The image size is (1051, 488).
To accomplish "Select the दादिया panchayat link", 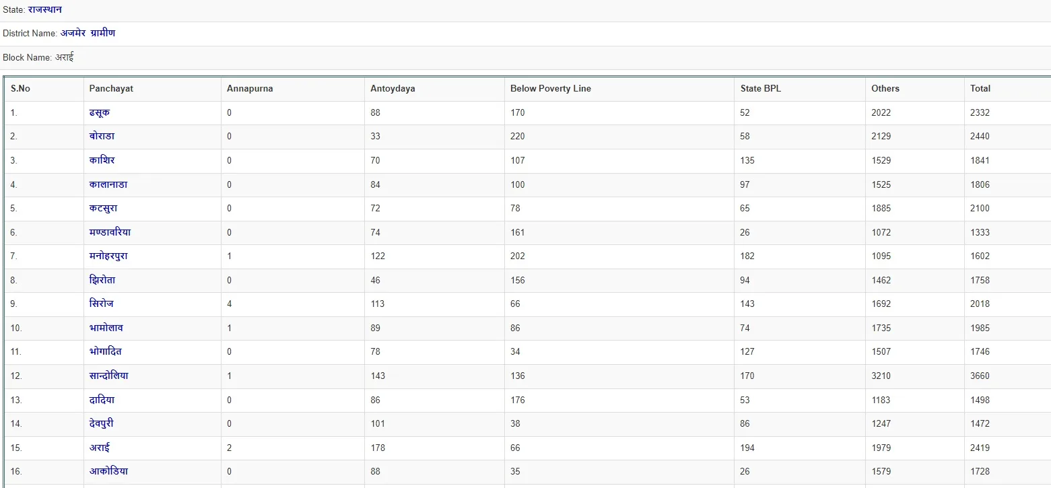I will [x=102, y=400].
